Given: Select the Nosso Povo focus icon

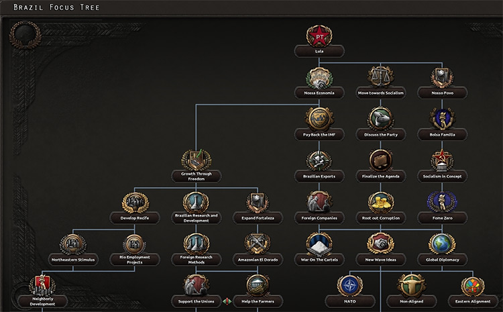Looking at the screenshot, I should pyautogui.click(x=443, y=78).
